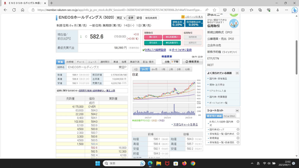The image size is (299, 168).
Task: Open the browser profile icon
Action: [278, 10]
